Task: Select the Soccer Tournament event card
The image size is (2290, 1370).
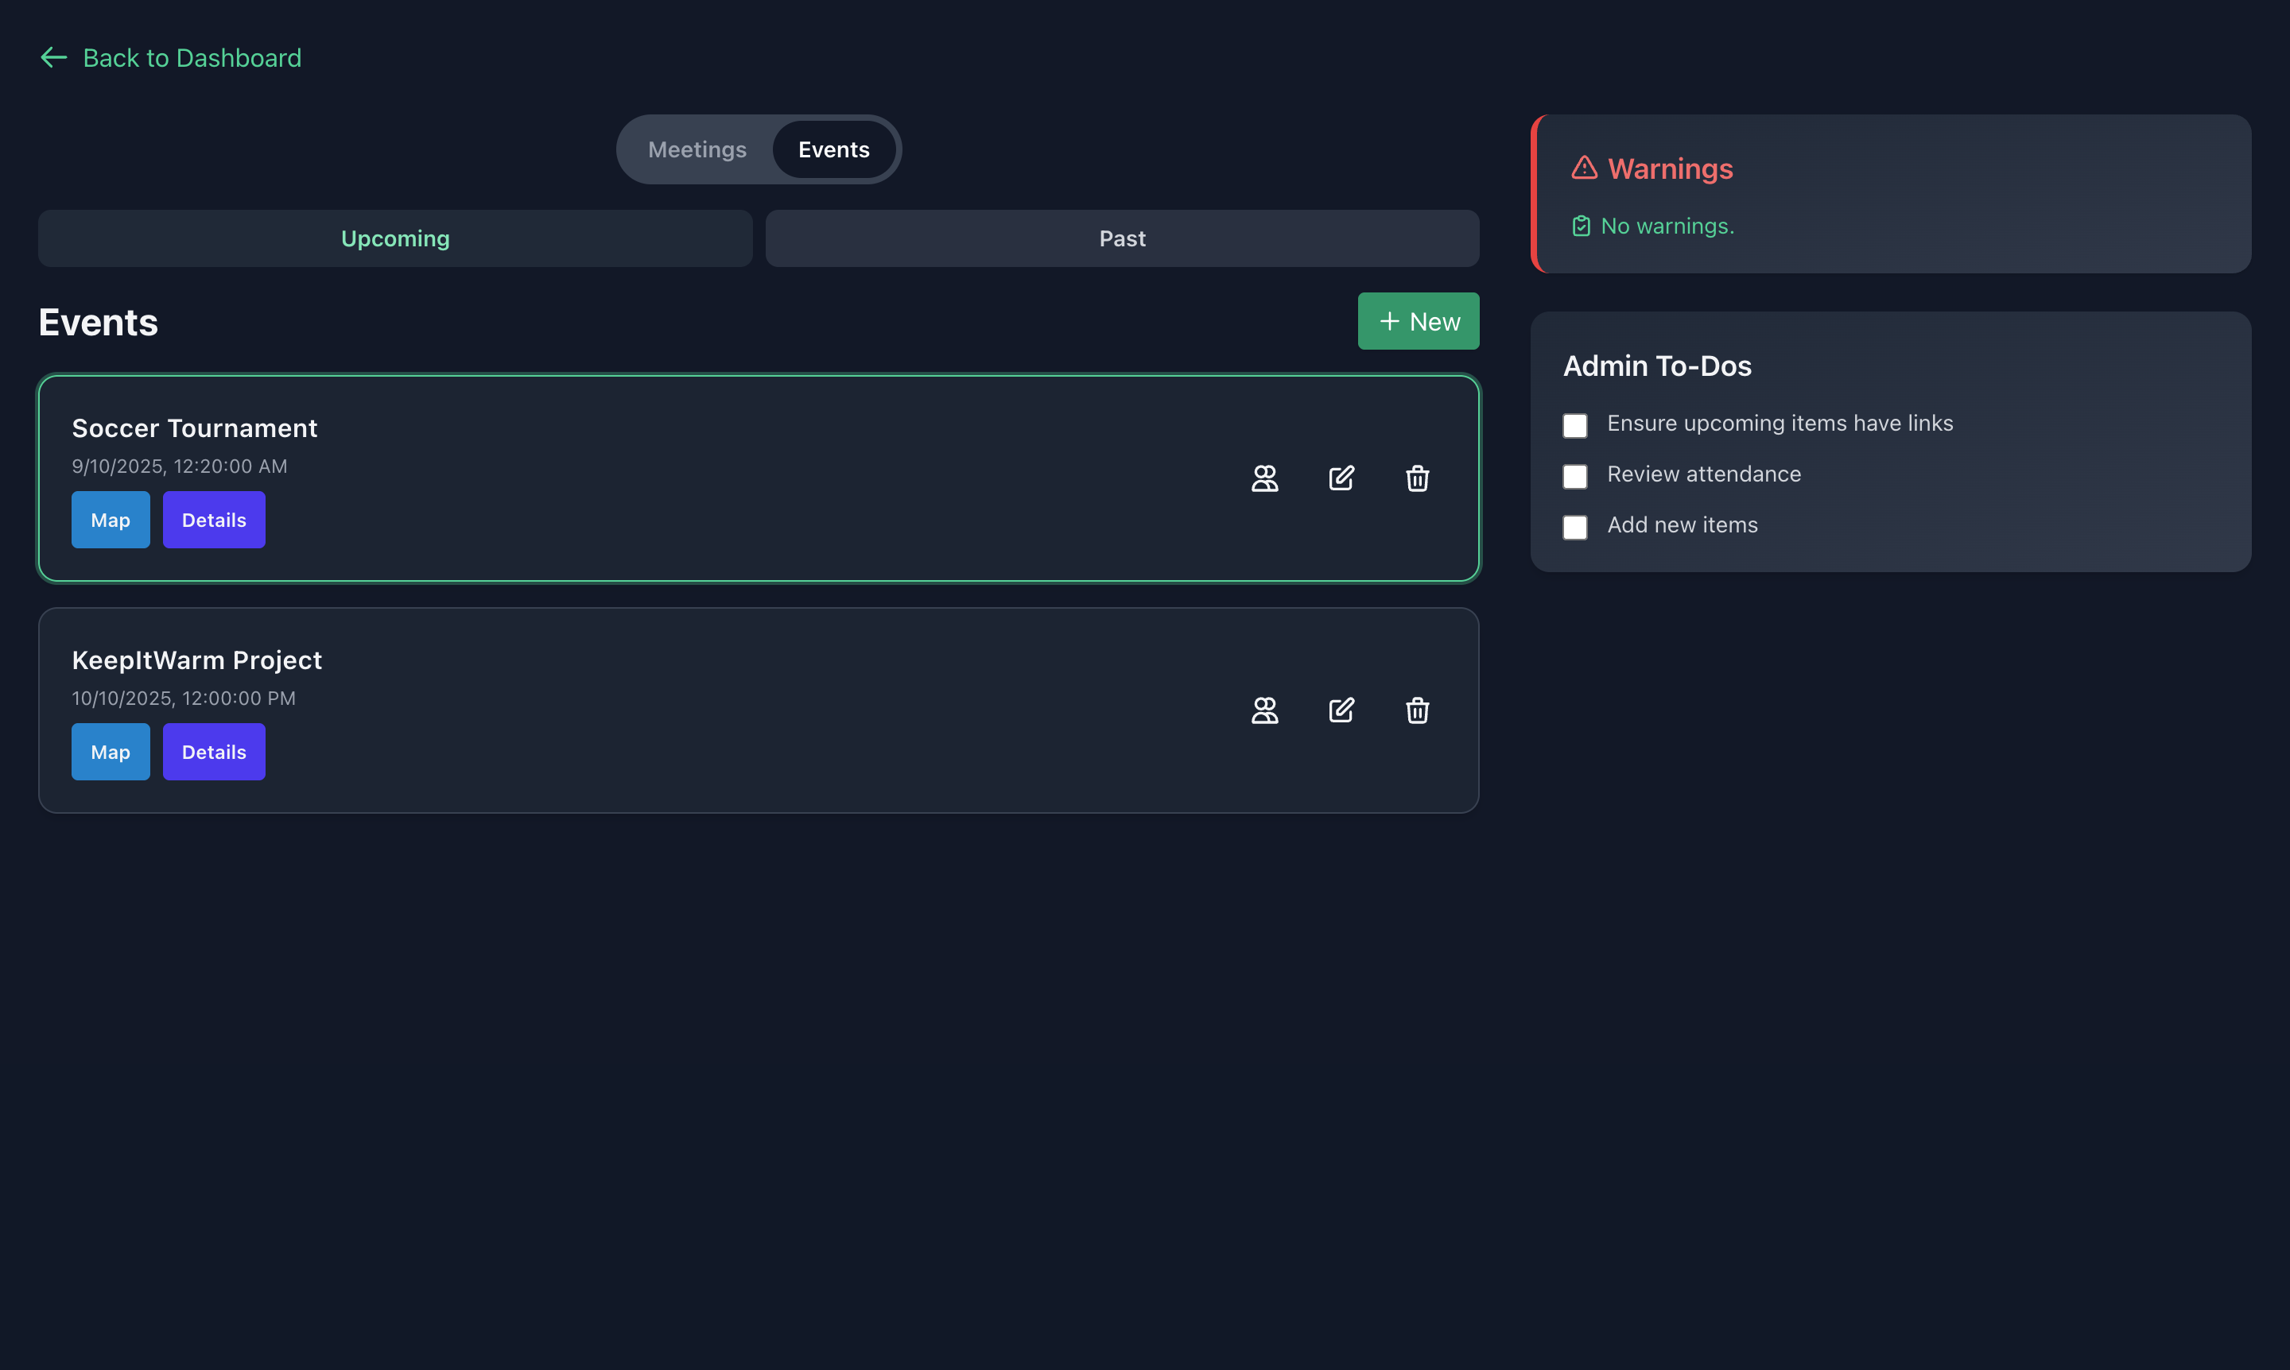Action: (739, 434)
